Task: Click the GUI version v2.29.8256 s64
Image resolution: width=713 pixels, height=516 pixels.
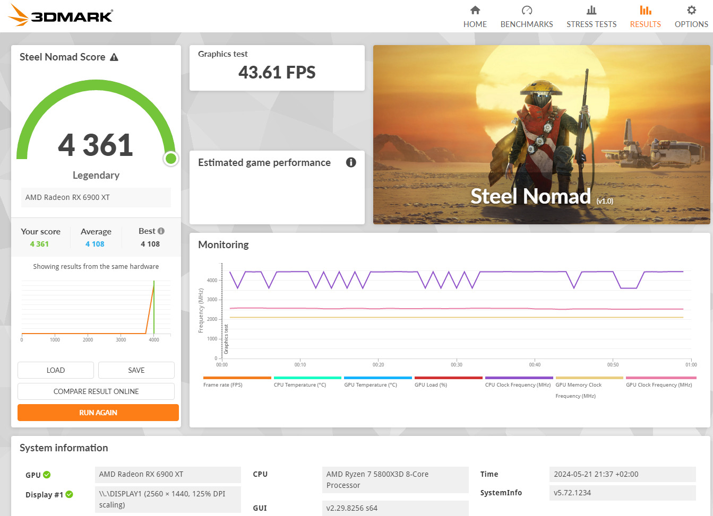Action: 396,508
